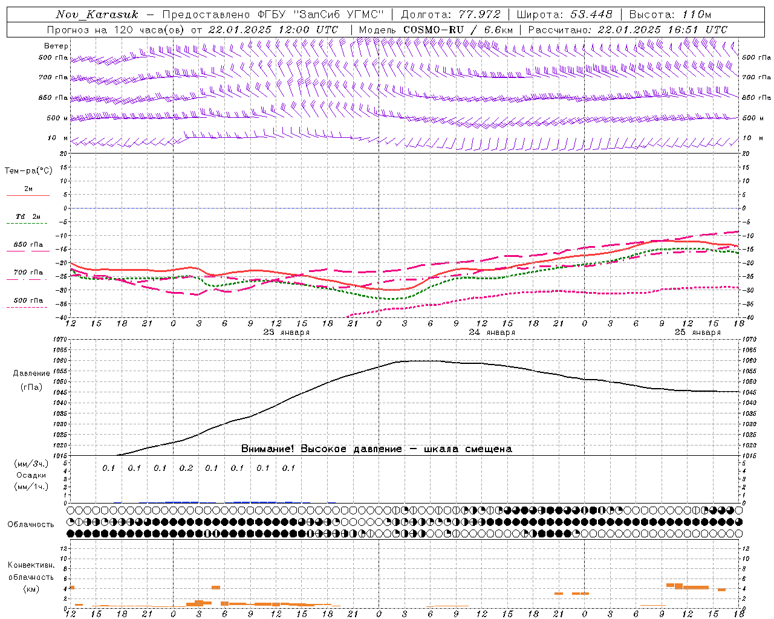
Task: Click the '1015' value on left pressure axis
Action: pos(60,456)
